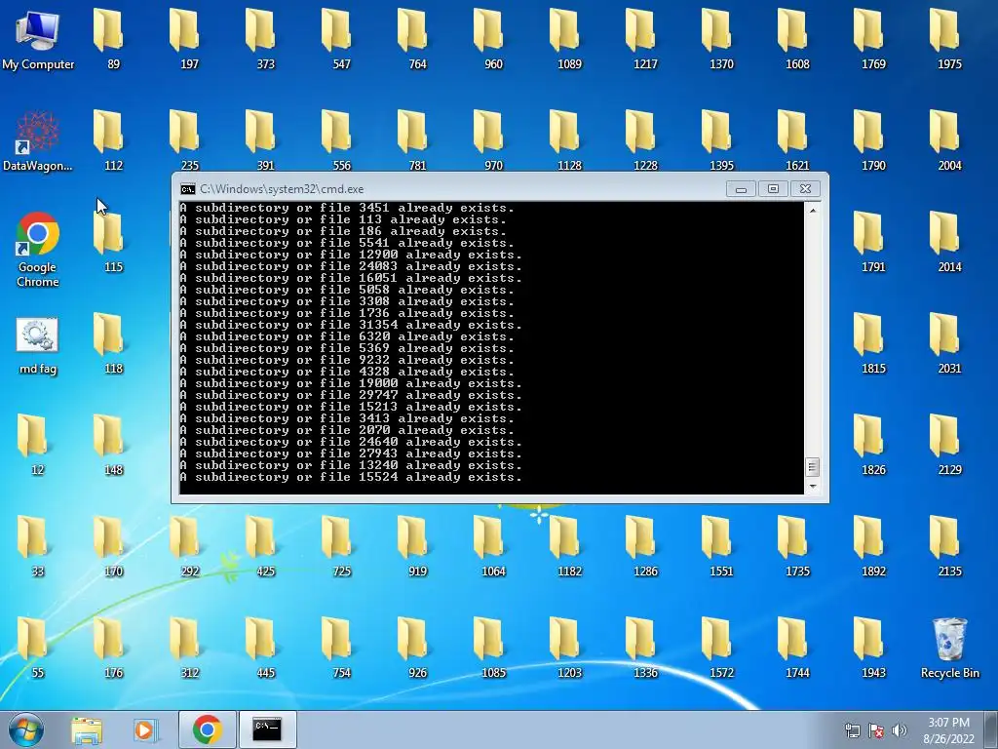
Task: Select folder named 1608
Action: (797, 39)
